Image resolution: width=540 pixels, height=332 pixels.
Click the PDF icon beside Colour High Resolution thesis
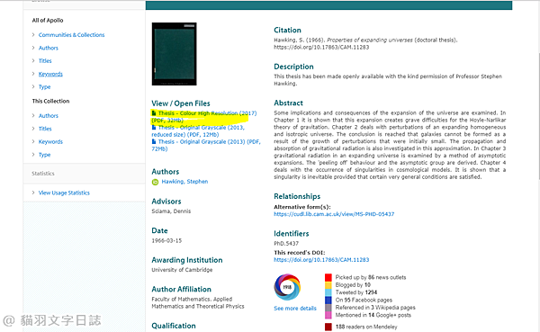point(154,113)
